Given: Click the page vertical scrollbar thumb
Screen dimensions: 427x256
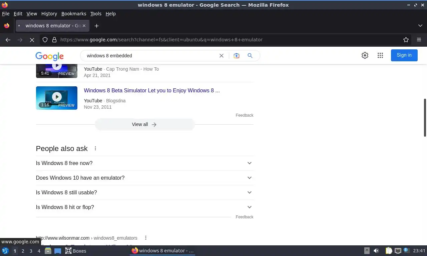Looking at the screenshot, I should pos(425,117).
